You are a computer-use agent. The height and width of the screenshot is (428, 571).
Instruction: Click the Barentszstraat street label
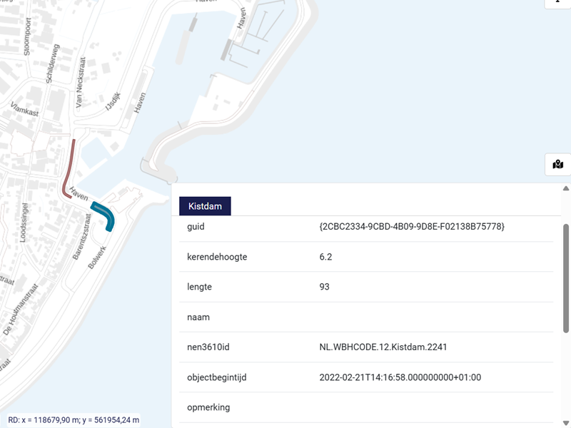point(83,234)
